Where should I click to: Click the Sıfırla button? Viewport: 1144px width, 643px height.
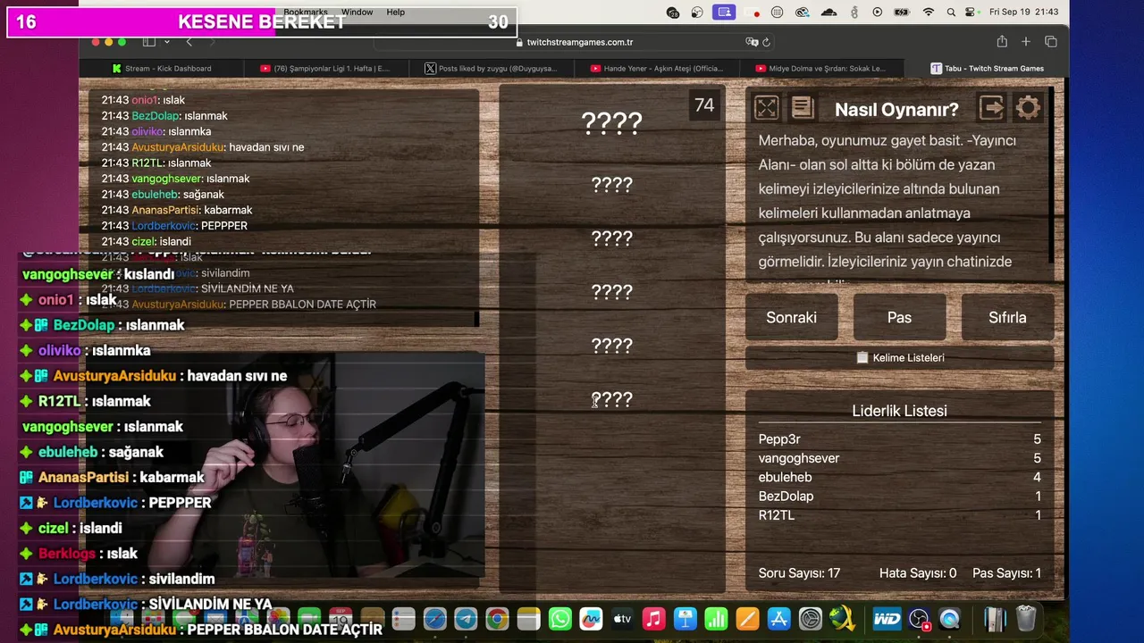click(1007, 317)
